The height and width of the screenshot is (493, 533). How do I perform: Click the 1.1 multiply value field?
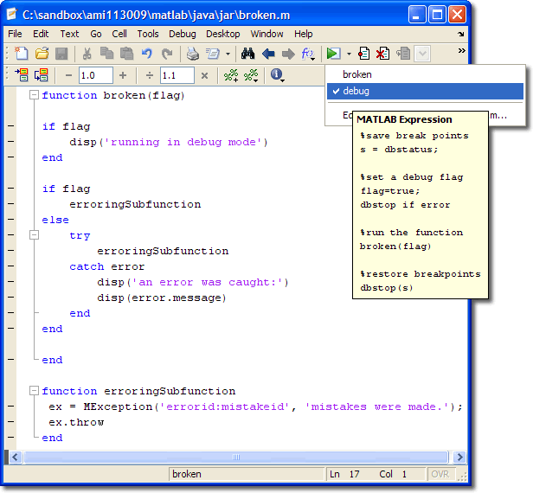(177, 75)
